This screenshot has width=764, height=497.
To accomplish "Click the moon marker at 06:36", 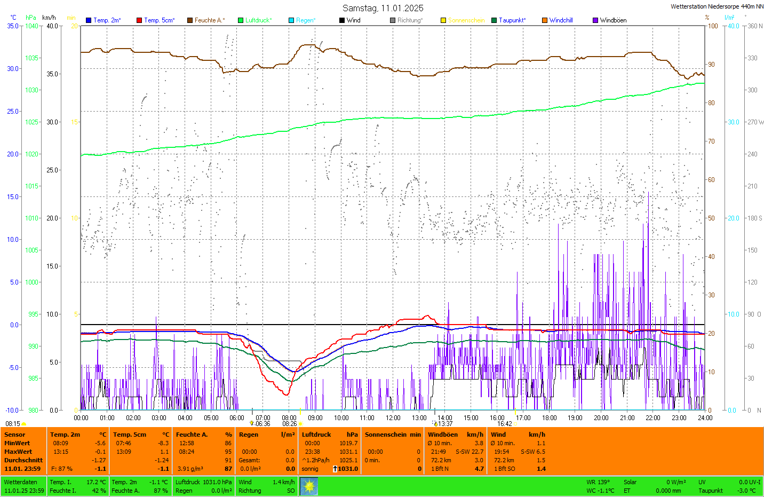I will pyautogui.click(x=252, y=423).
